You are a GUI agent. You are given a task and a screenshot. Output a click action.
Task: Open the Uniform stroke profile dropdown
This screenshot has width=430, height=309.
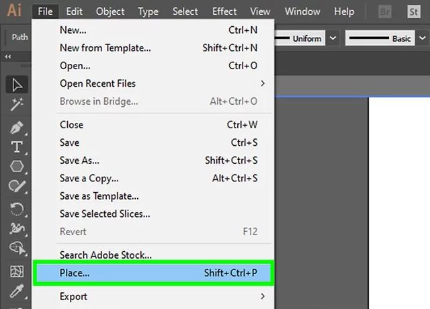click(x=333, y=38)
